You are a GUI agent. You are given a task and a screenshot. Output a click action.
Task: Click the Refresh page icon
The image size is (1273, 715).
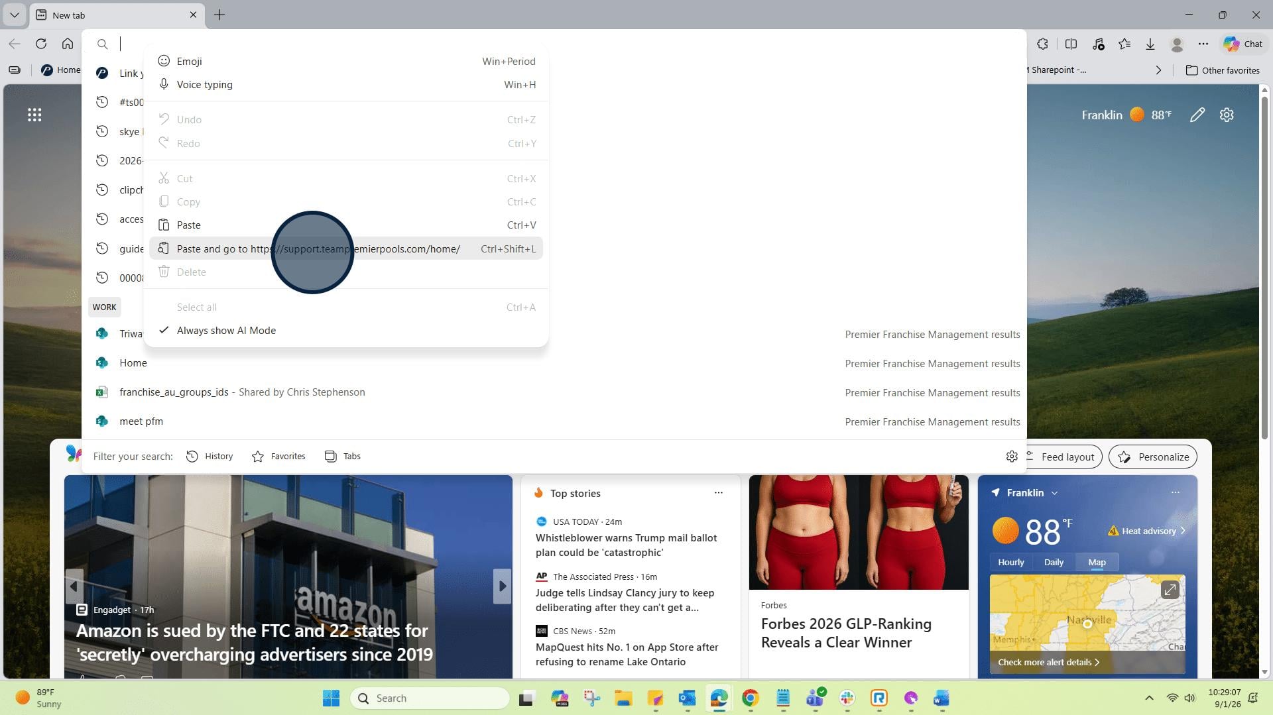41,44
